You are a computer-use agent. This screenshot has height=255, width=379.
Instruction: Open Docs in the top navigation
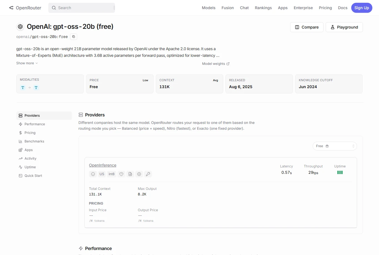pos(343,8)
